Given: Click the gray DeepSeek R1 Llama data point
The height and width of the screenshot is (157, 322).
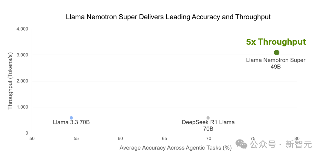Looking at the screenshot, I should pyautogui.click(x=208, y=118).
